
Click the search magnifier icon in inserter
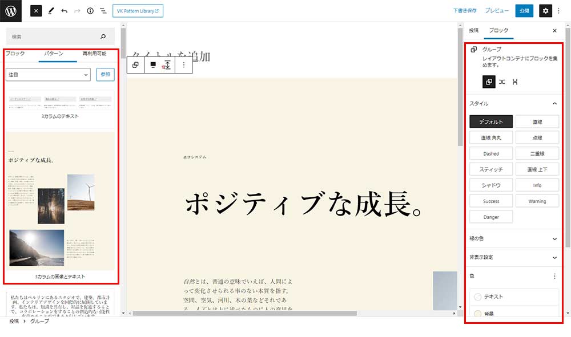coord(103,36)
